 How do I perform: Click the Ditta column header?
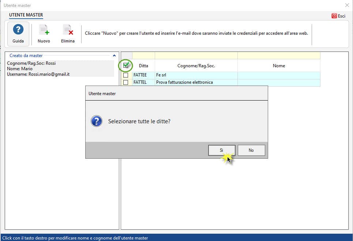tap(143, 66)
